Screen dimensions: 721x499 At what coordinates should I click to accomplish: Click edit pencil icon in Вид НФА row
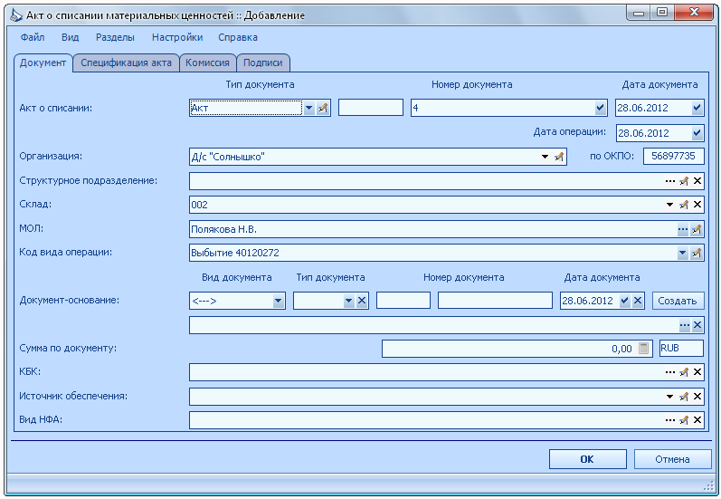coord(684,420)
